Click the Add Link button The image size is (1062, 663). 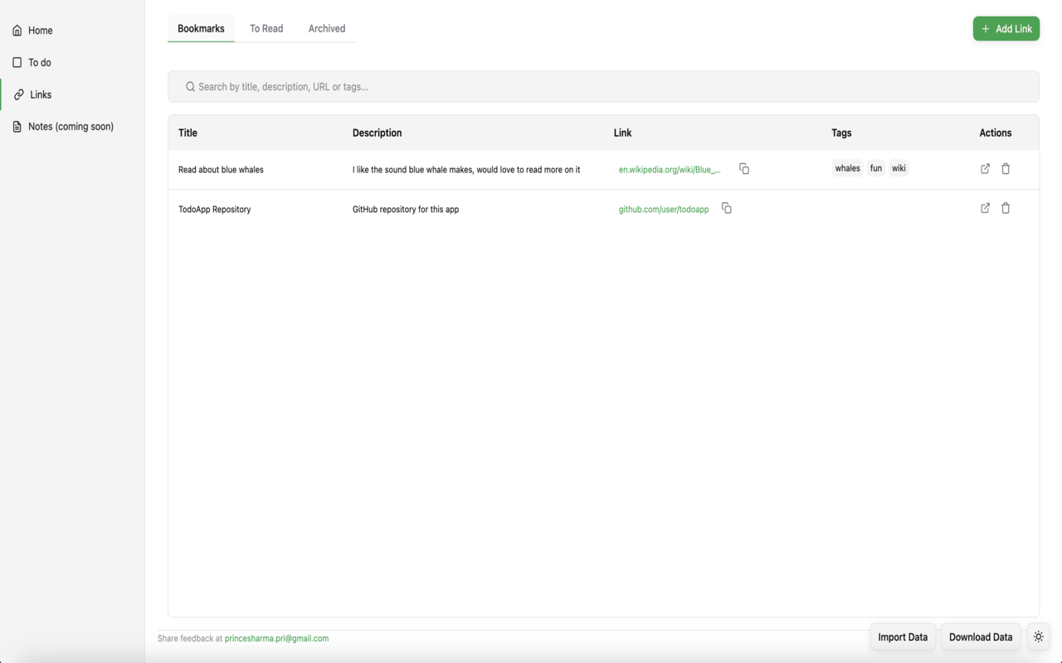(1006, 28)
